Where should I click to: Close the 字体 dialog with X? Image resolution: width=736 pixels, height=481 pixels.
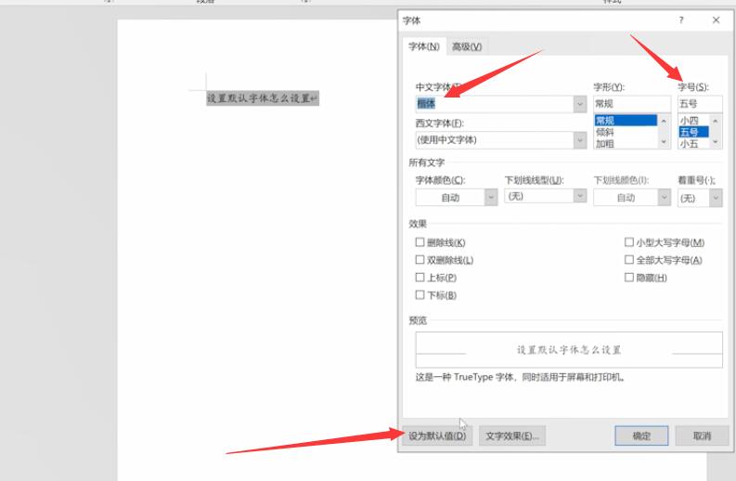coord(716,20)
